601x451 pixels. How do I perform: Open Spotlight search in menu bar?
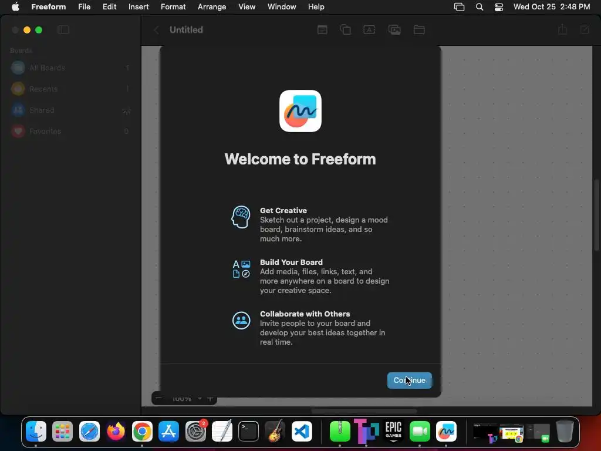pos(480,7)
